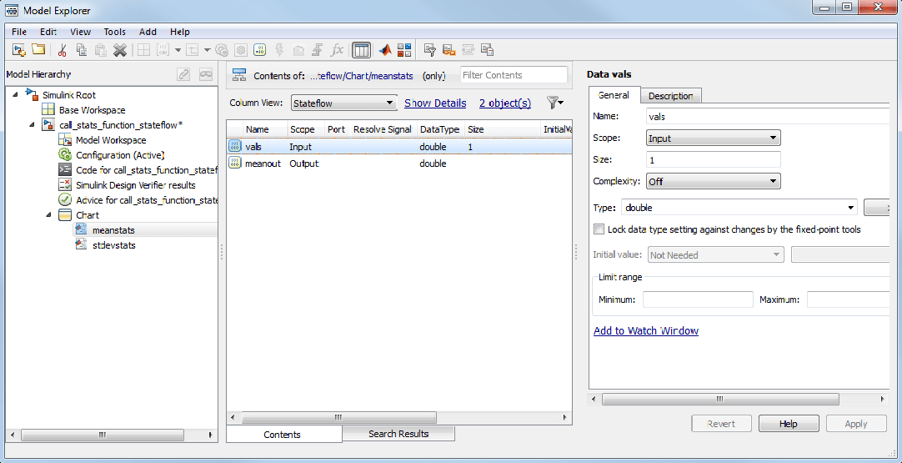Click the Size input field
The height and width of the screenshot is (463, 902).
click(x=714, y=159)
